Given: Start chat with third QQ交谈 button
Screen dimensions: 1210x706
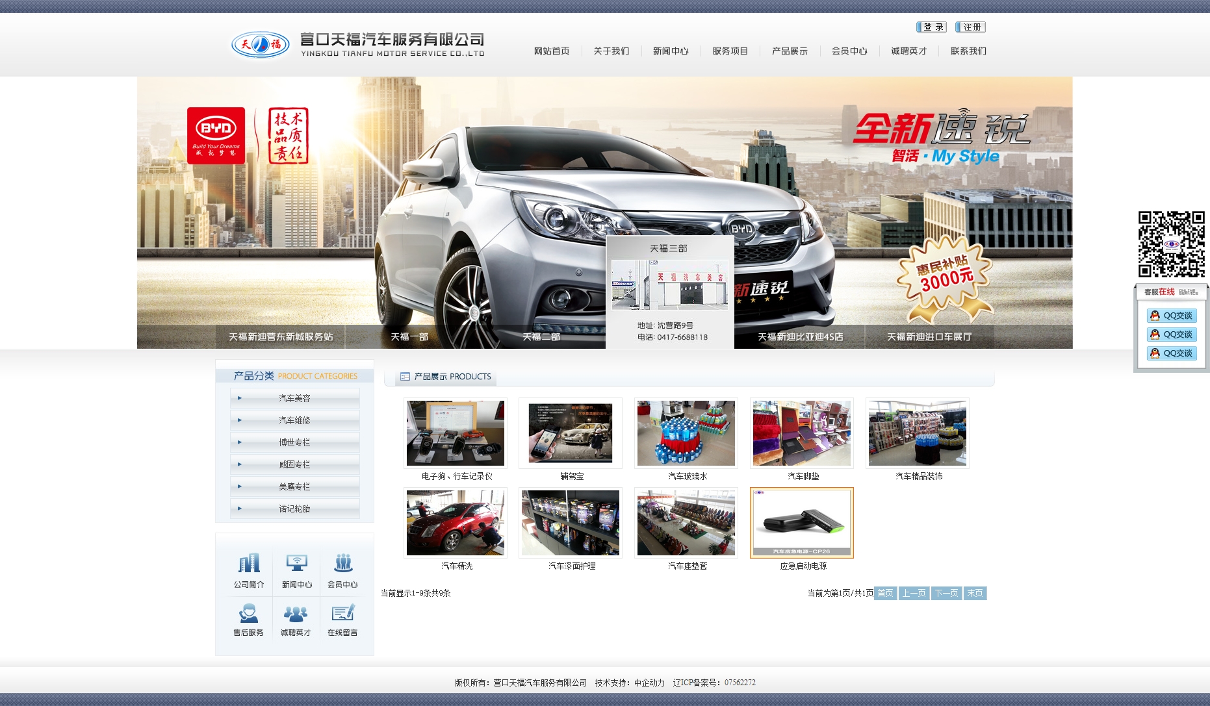Looking at the screenshot, I should tap(1172, 353).
